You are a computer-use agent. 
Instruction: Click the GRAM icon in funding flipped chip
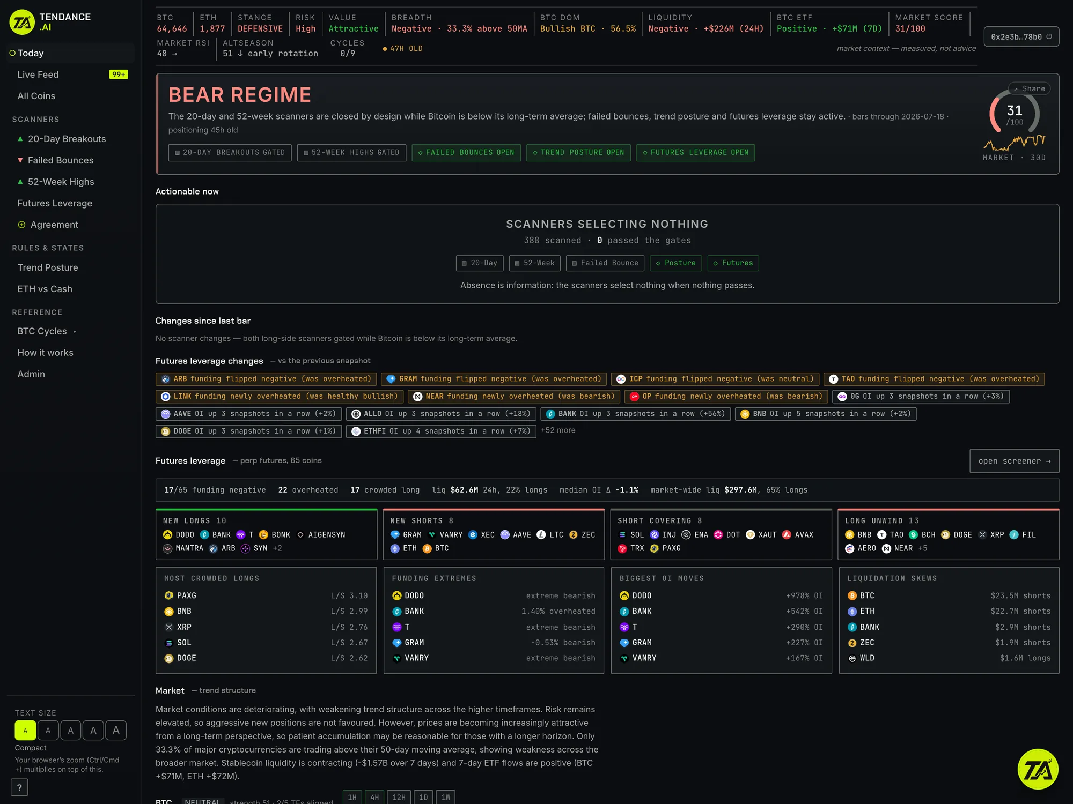(391, 379)
